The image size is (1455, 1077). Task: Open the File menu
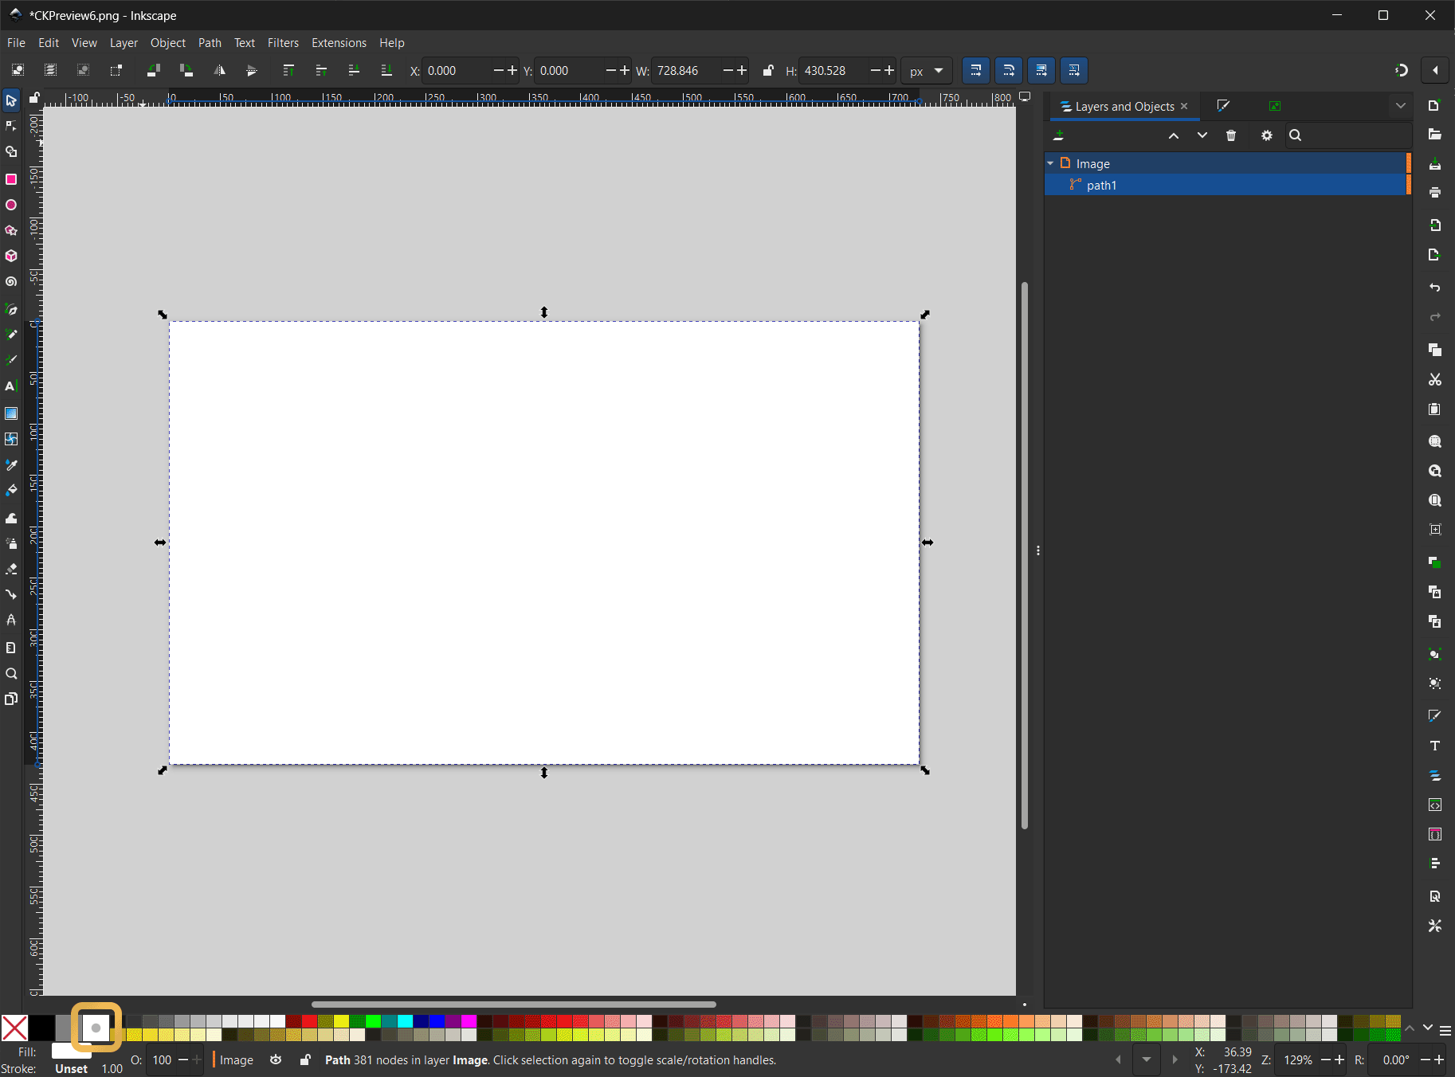(x=16, y=42)
